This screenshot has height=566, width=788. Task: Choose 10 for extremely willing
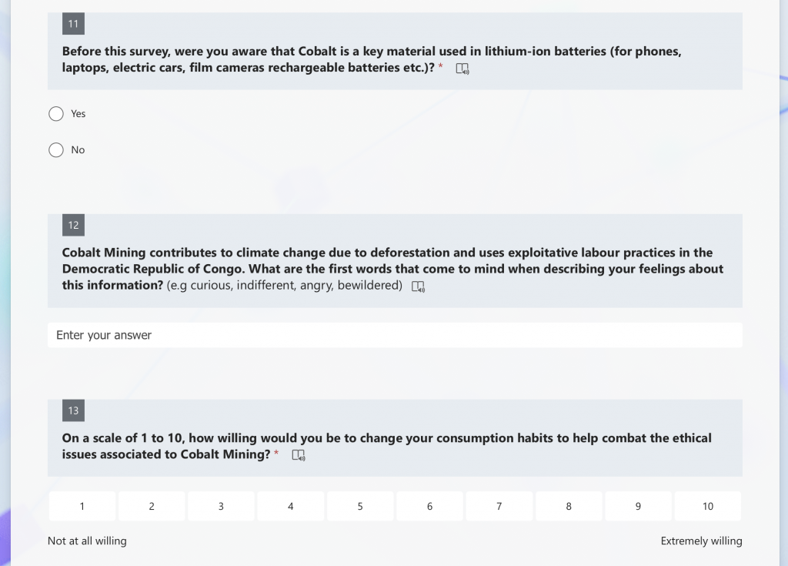pyautogui.click(x=708, y=506)
